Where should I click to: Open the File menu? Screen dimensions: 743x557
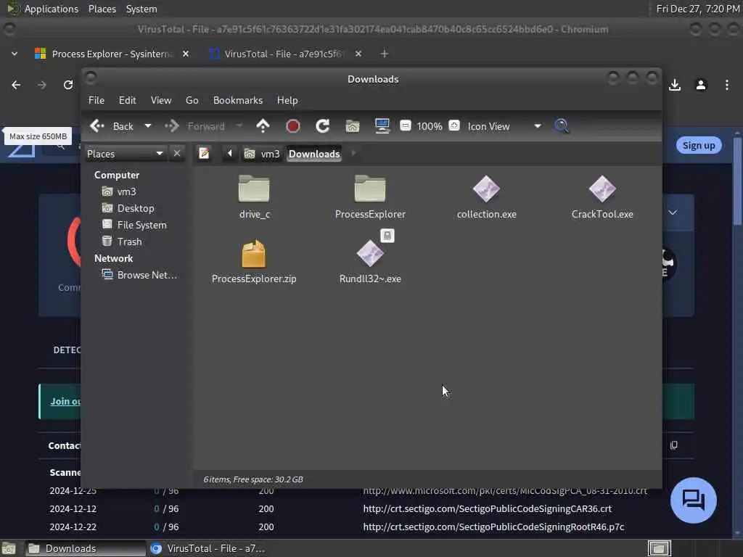pyautogui.click(x=97, y=100)
